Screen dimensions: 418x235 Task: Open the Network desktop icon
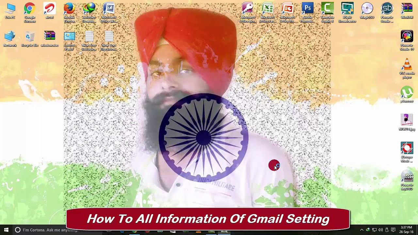click(10, 39)
